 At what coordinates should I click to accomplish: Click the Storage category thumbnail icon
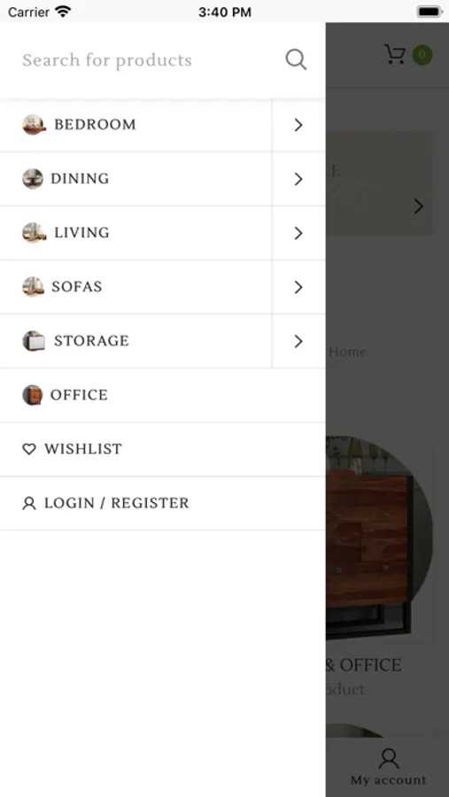34,341
